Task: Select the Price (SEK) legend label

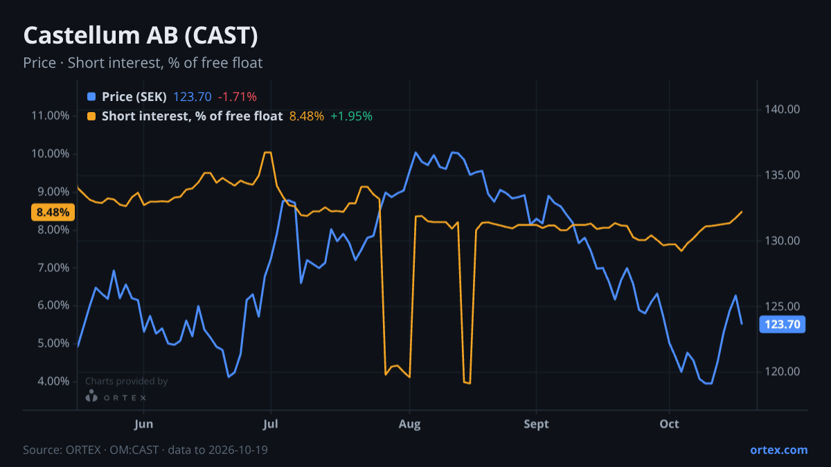Action: 134,97
